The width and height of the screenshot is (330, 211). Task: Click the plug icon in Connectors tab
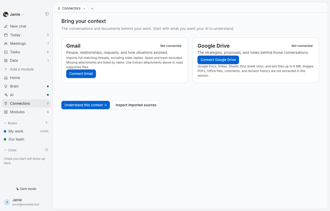click(x=59, y=8)
